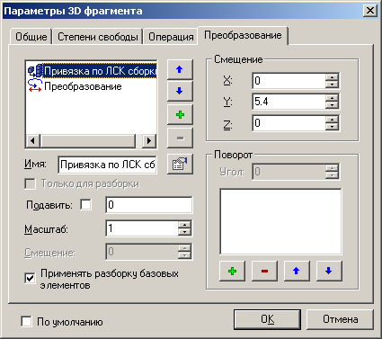382x339 pixels.
Task: Toggle the Подавить checkbox
Action: coord(86,205)
